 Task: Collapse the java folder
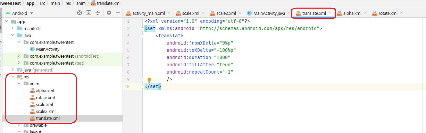pyautogui.click(x=13, y=35)
